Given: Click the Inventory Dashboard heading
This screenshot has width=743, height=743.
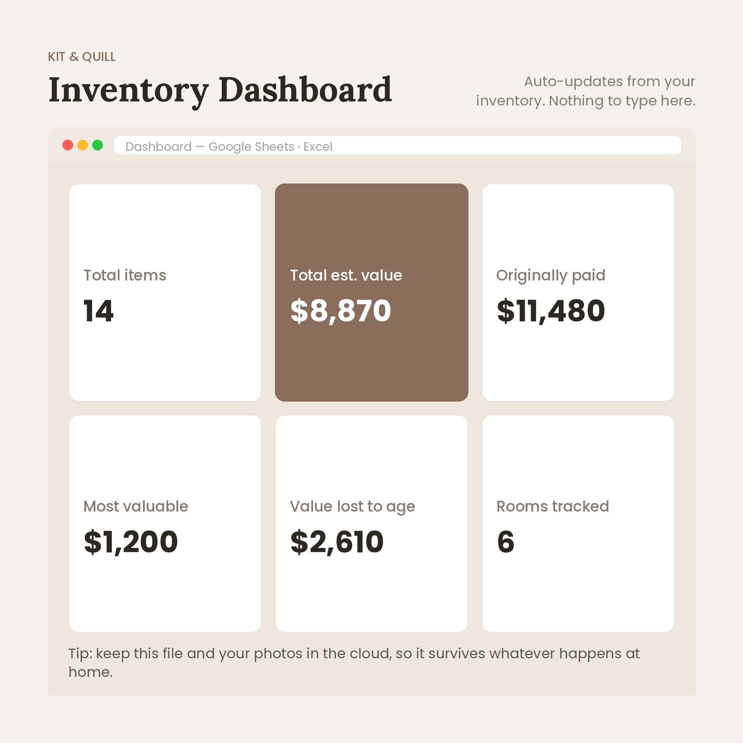Looking at the screenshot, I should click(x=220, y=91).
